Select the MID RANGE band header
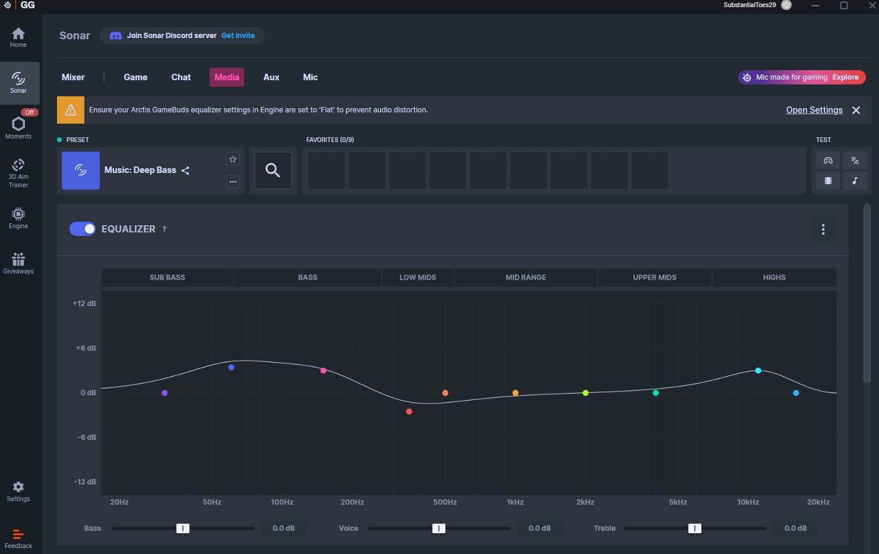 coord(526,278)
